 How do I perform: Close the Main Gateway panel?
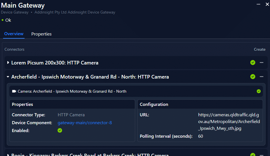click(267, 4)
